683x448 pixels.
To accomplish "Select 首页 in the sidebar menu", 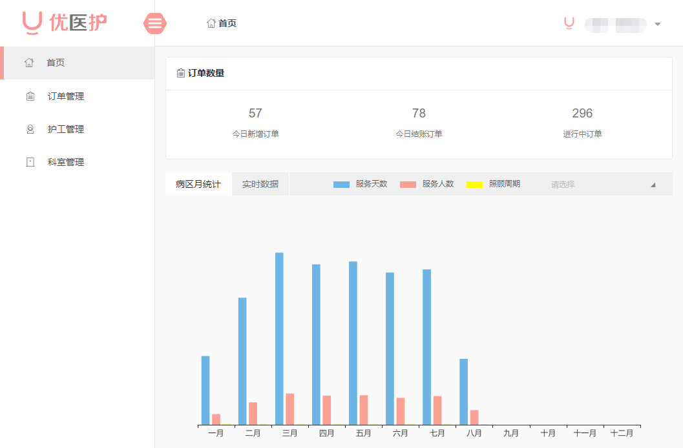I will pos(78,63).
